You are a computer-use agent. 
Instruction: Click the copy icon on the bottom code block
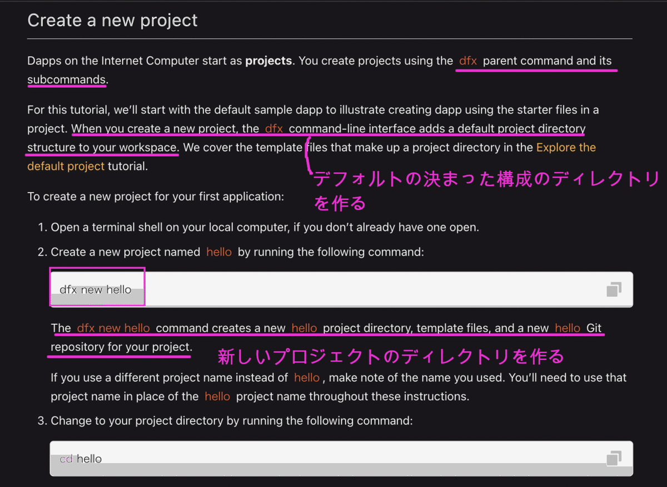tap(614, 457)
